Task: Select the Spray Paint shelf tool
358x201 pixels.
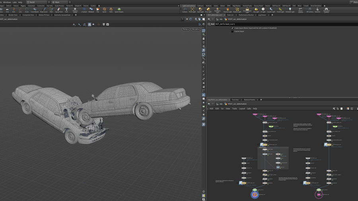Action: [x=59, y=10]
